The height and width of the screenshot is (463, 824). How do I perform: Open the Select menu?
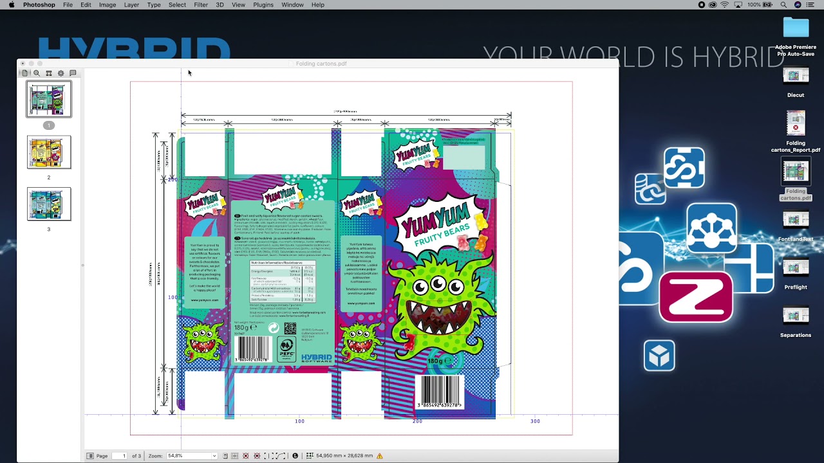pos(177,5)
